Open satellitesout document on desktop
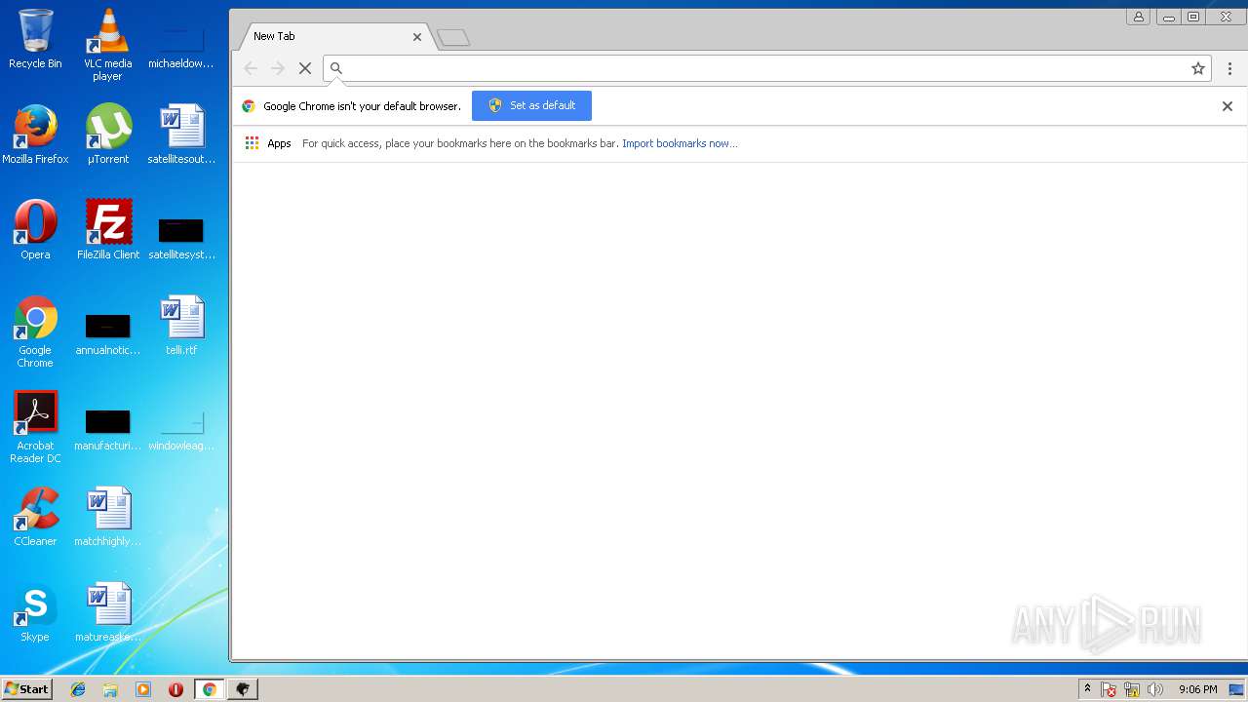Screen dimensions: 1248x702 [181, 135]
